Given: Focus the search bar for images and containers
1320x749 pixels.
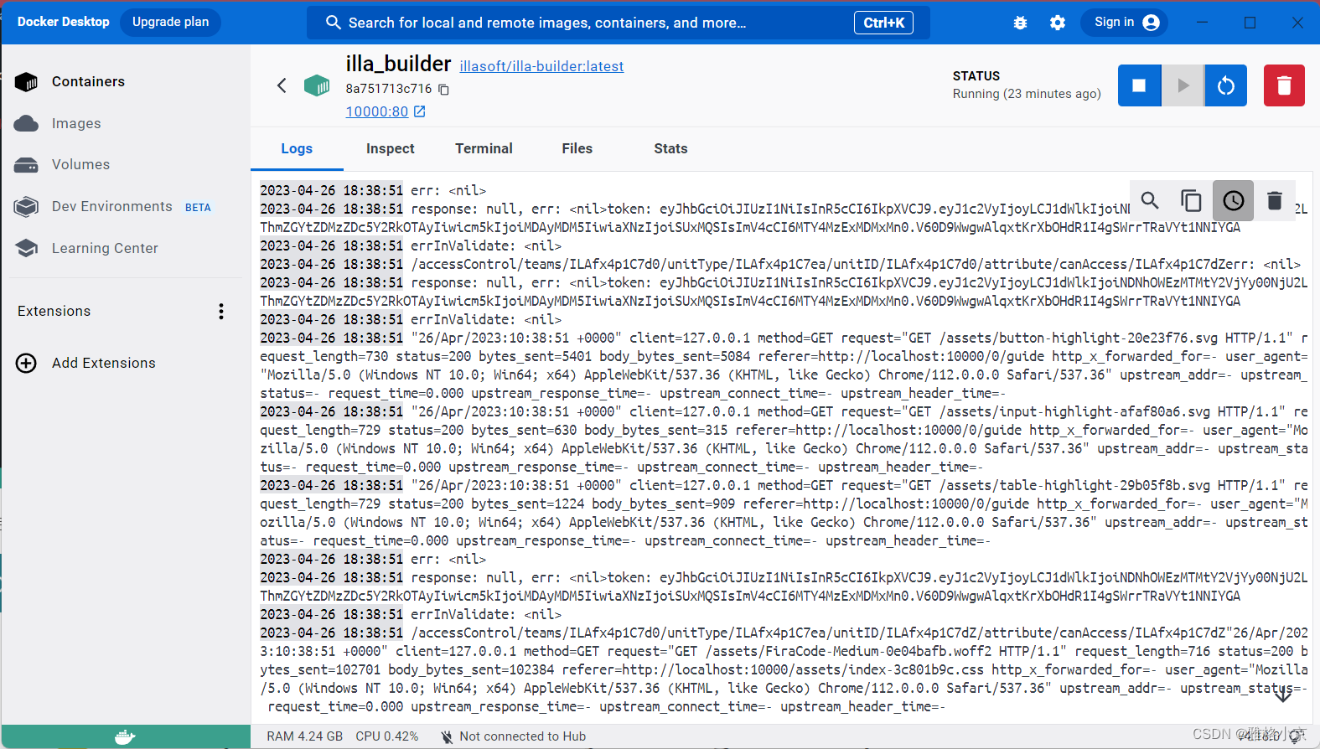Looking at the screenshot, I should point(619,23).
